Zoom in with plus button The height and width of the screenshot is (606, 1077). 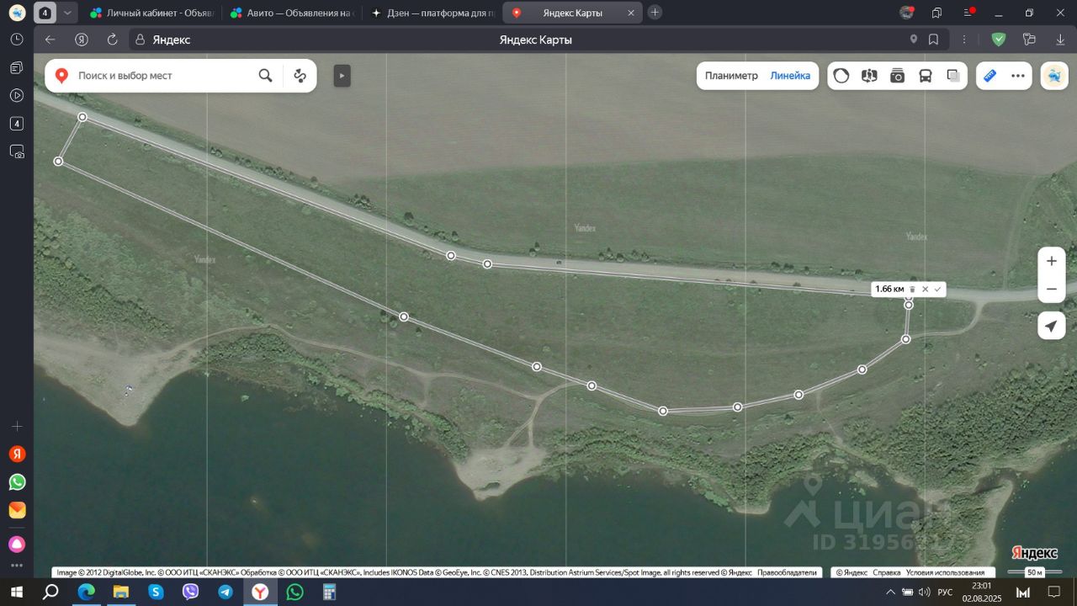pyautogui.click(x=1052, y=261)
